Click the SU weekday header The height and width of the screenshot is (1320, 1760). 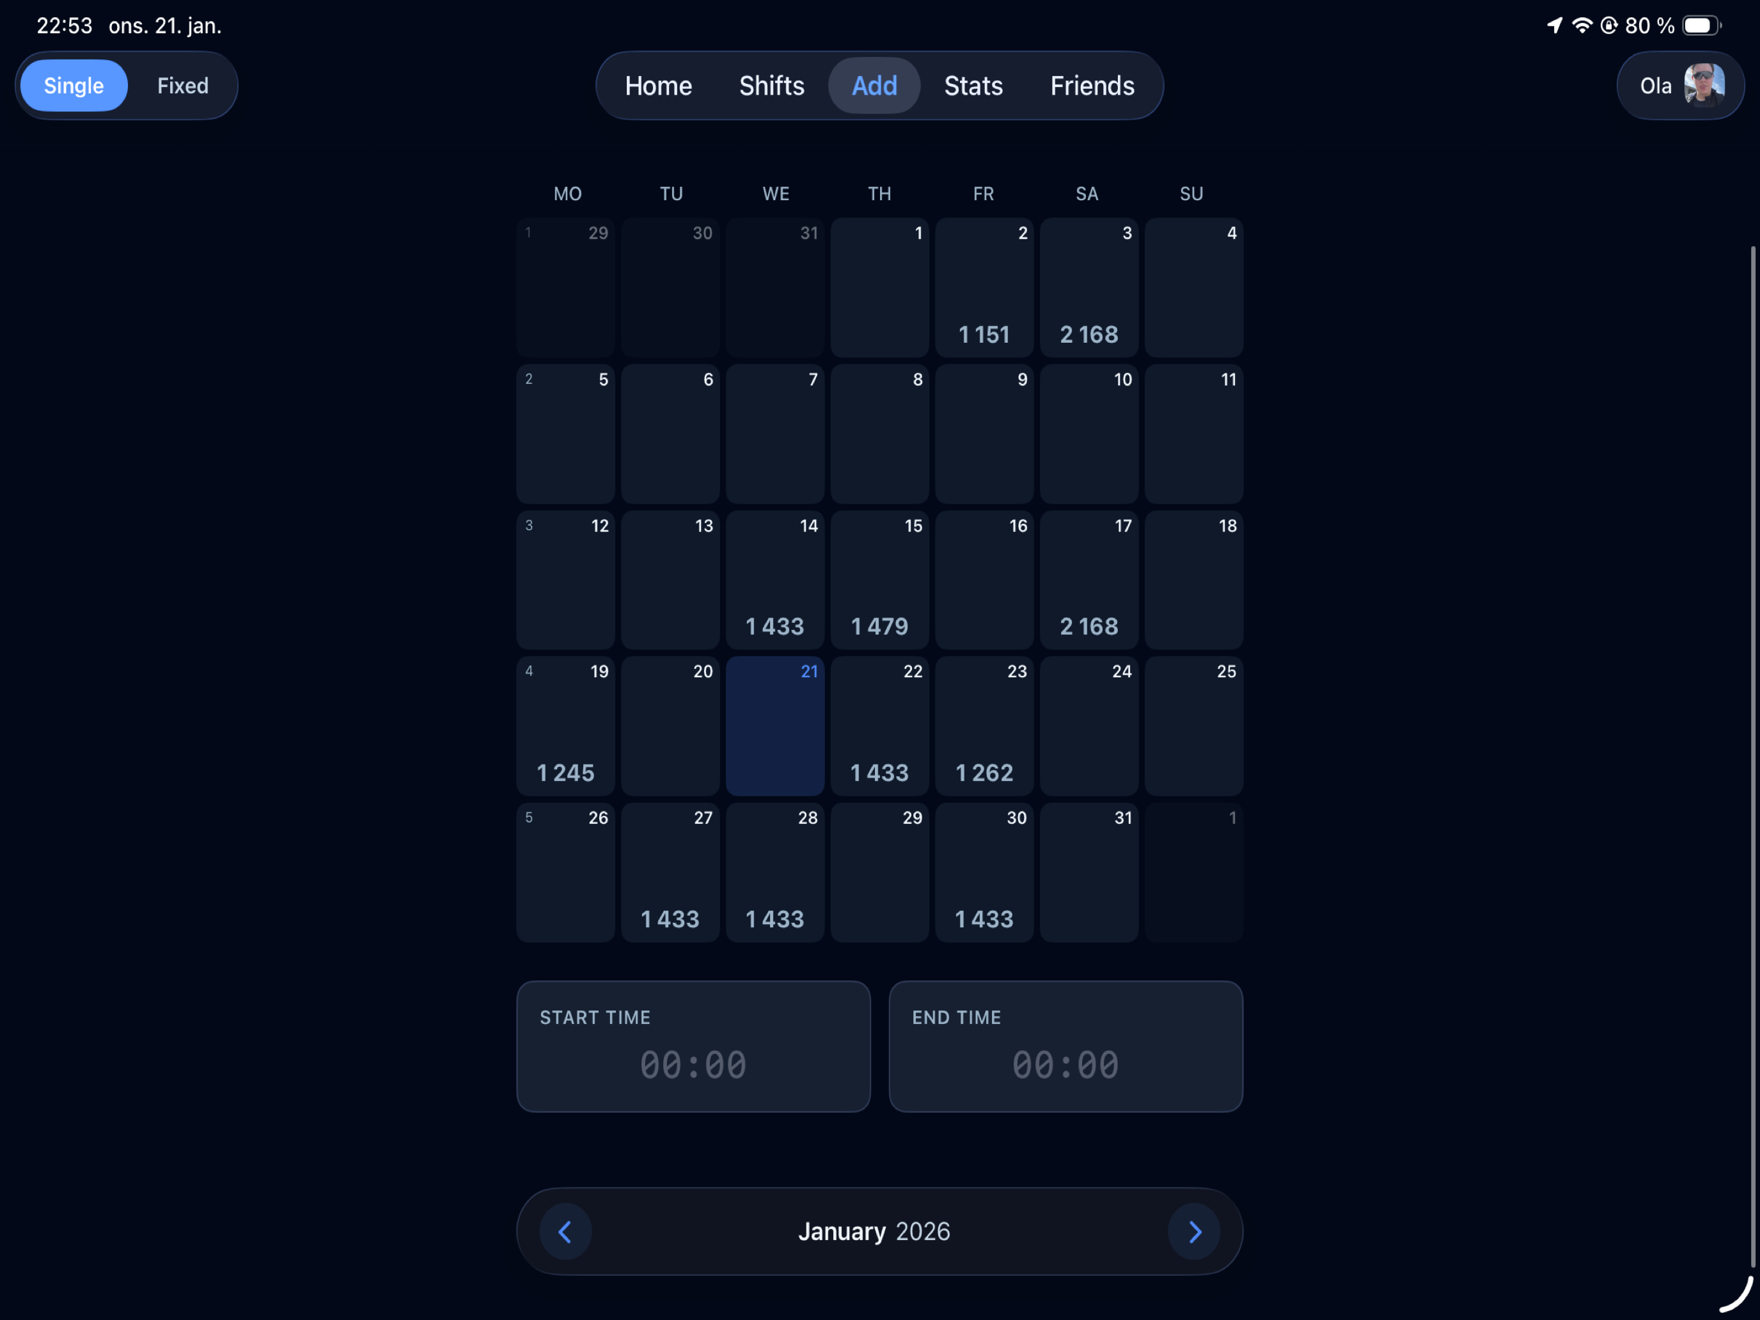[x=1191, y=193]
